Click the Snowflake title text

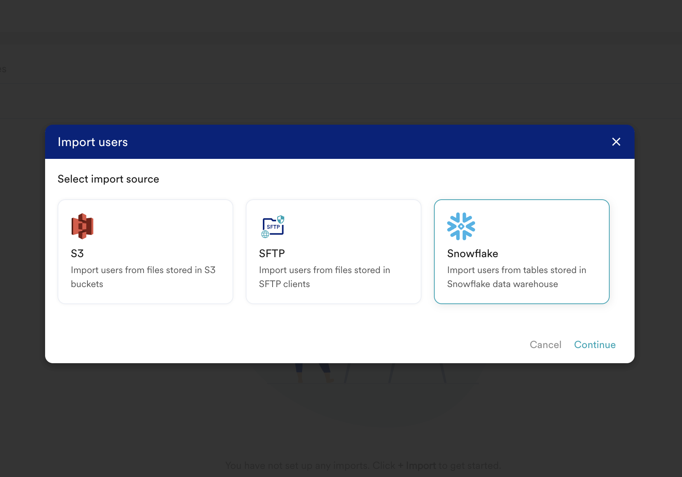[x=472, y=254]
